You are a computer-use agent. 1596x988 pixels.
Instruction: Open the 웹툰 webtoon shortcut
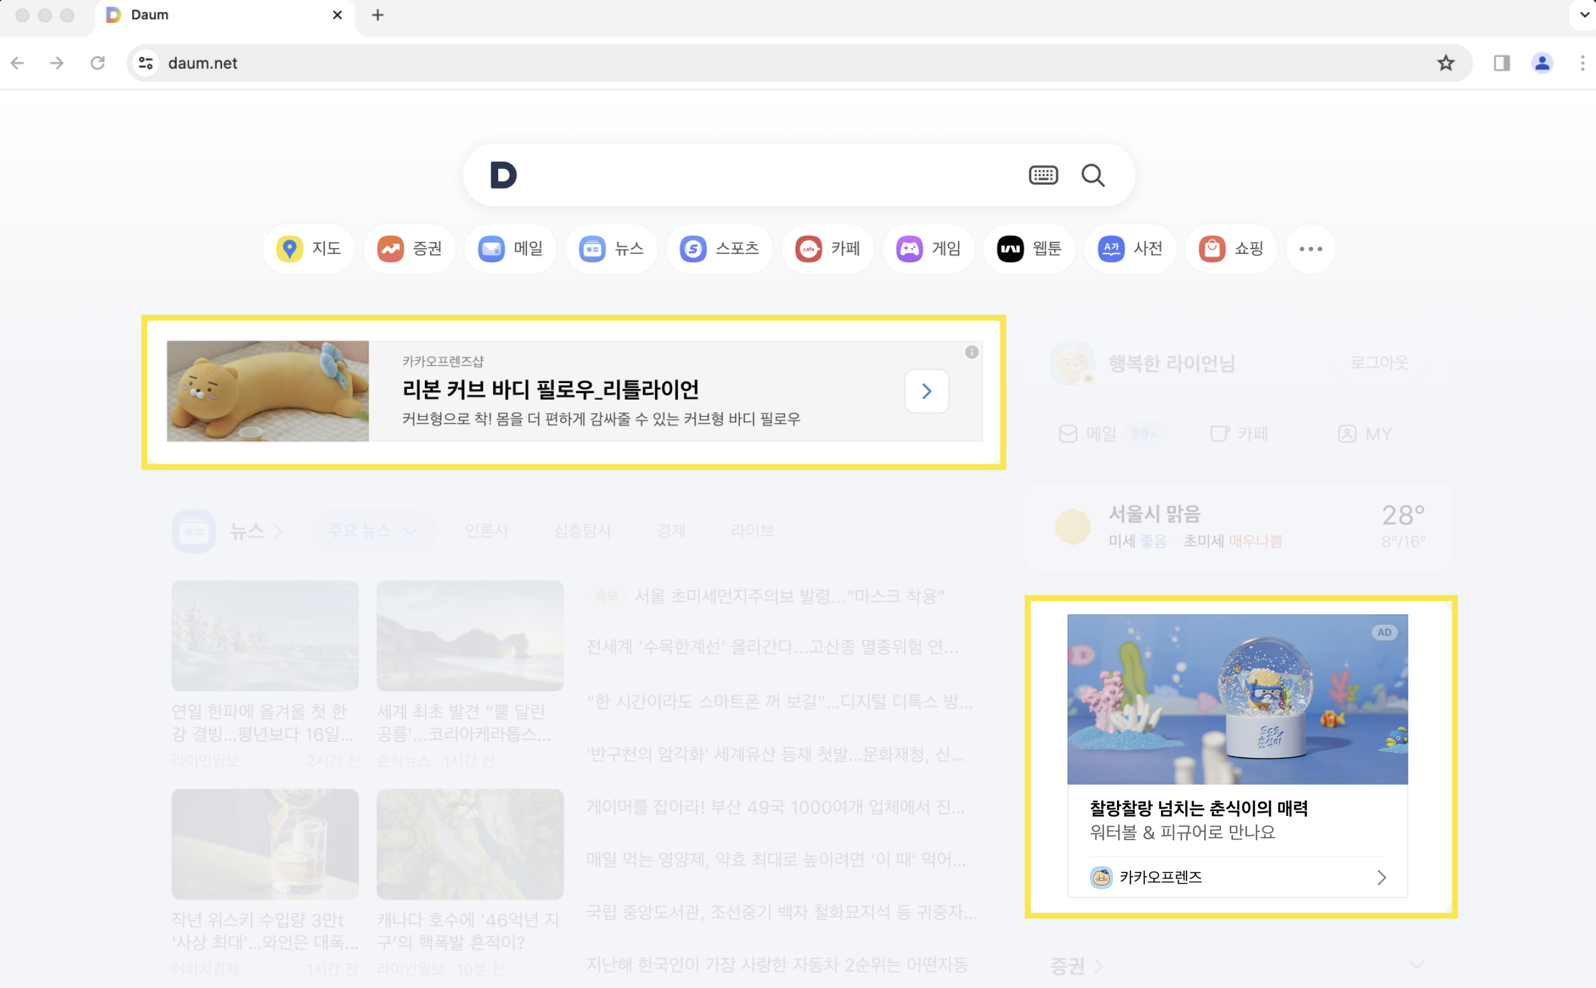[1010, 249]
